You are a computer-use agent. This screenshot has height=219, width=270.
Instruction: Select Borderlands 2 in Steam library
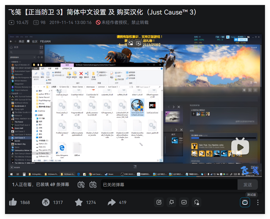point(20,106)
